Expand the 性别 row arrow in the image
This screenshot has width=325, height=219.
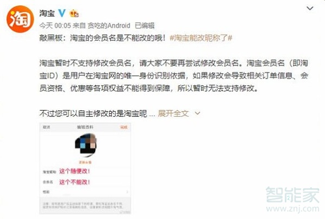(x=127, y=192)
